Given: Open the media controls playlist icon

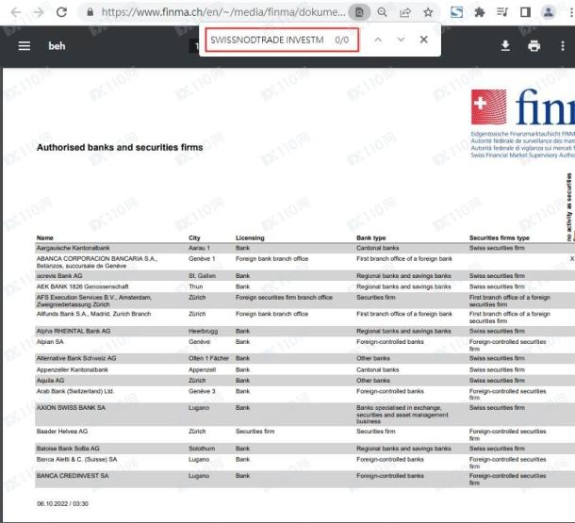Looking at the screenshot, I should click(502, 12).
